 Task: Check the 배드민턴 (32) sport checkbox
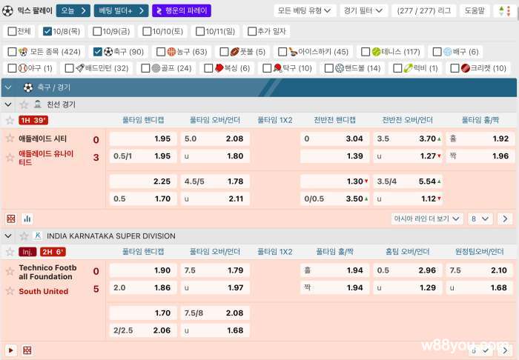coord(69,68)
